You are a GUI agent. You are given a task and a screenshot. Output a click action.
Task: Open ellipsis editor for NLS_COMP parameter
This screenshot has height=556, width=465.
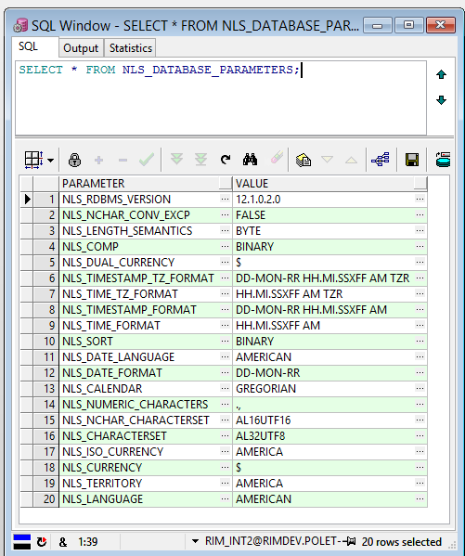tap(225, 247)
